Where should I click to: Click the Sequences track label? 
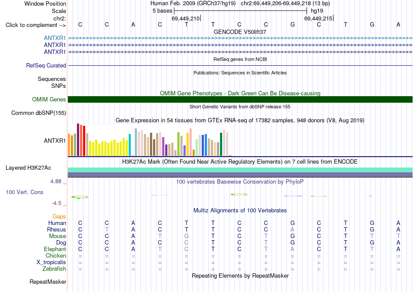point(52,79)
